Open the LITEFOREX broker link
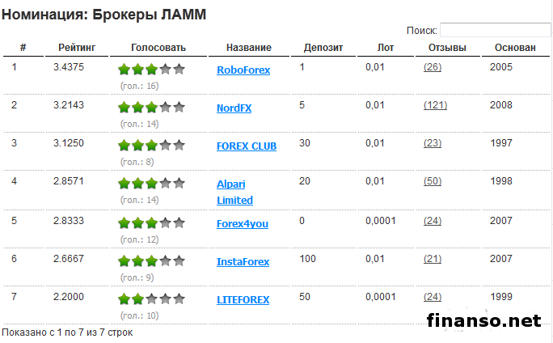The height and width of the screenshot is (343, 553). 243,299
